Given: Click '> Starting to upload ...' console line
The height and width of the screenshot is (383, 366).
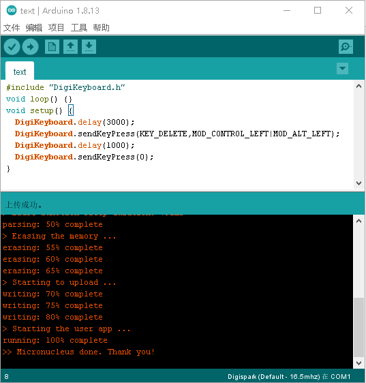Looking at the screenshot, I should tap(59, 282).
